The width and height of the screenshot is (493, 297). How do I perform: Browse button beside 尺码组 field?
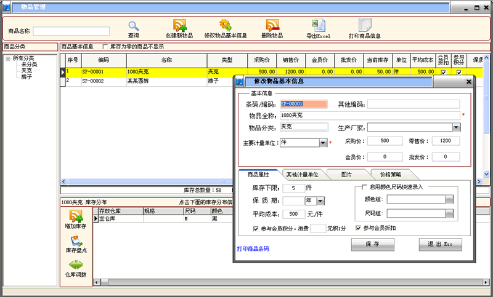tap(449, 213)
